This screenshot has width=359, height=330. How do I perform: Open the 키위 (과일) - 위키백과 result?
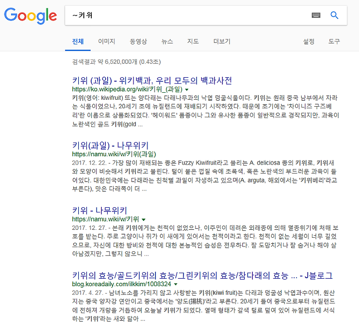tap(152, 81)
